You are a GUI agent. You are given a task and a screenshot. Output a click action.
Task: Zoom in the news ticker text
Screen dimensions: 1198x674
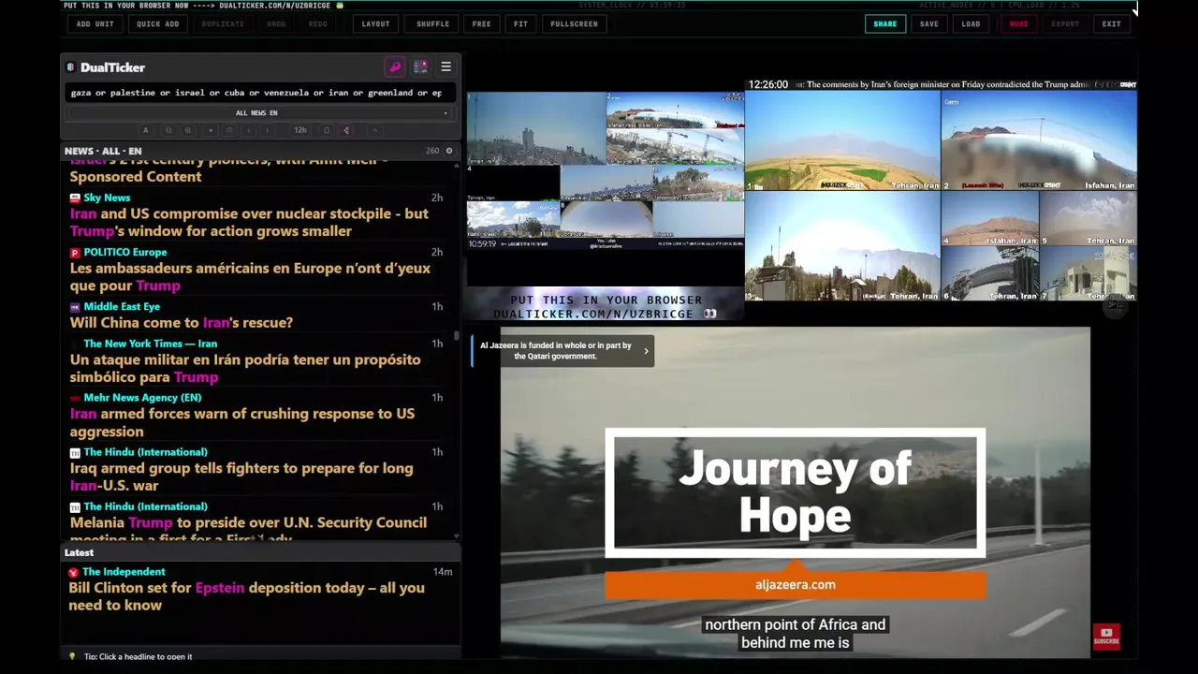click(x=188, y=130)
